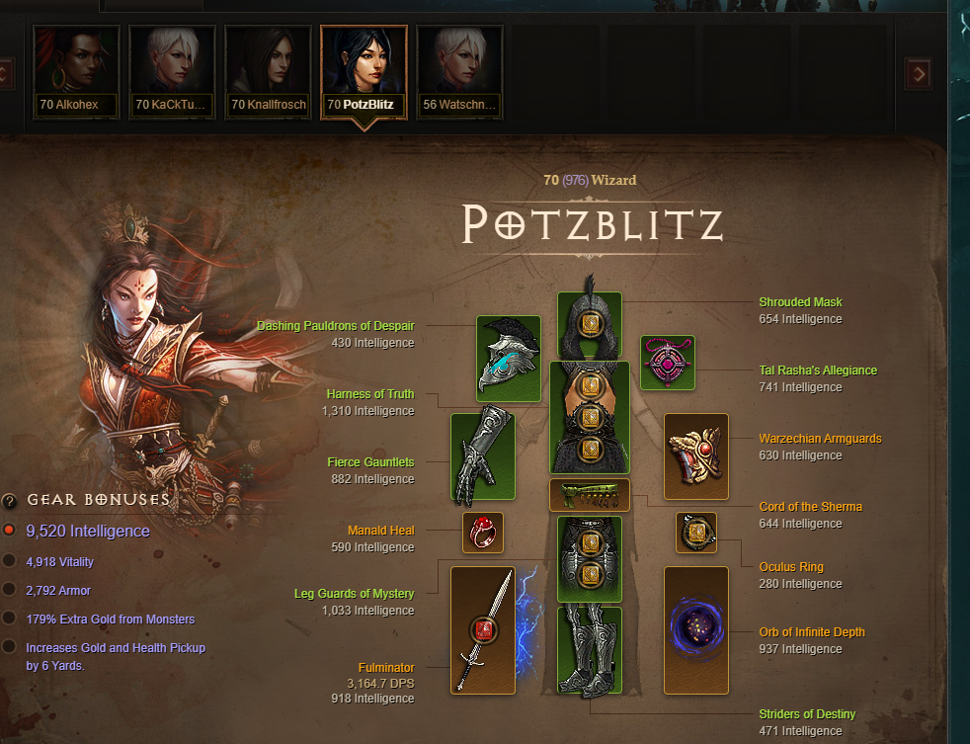Image resolution: width=970 pixels, height=744 pixels.
Task: Click the Cord of the Sherma belt icon
Action: click(590, 495)
